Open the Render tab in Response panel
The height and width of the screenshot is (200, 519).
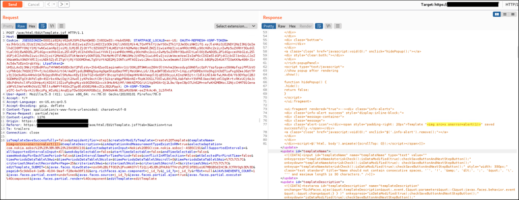click(305, 26)
